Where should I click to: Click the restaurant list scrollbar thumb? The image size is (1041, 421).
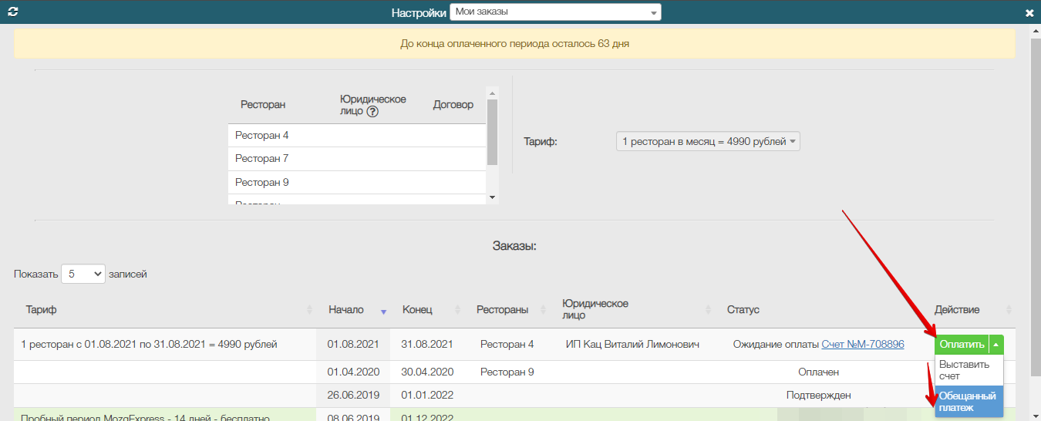(x=493, y=132)
